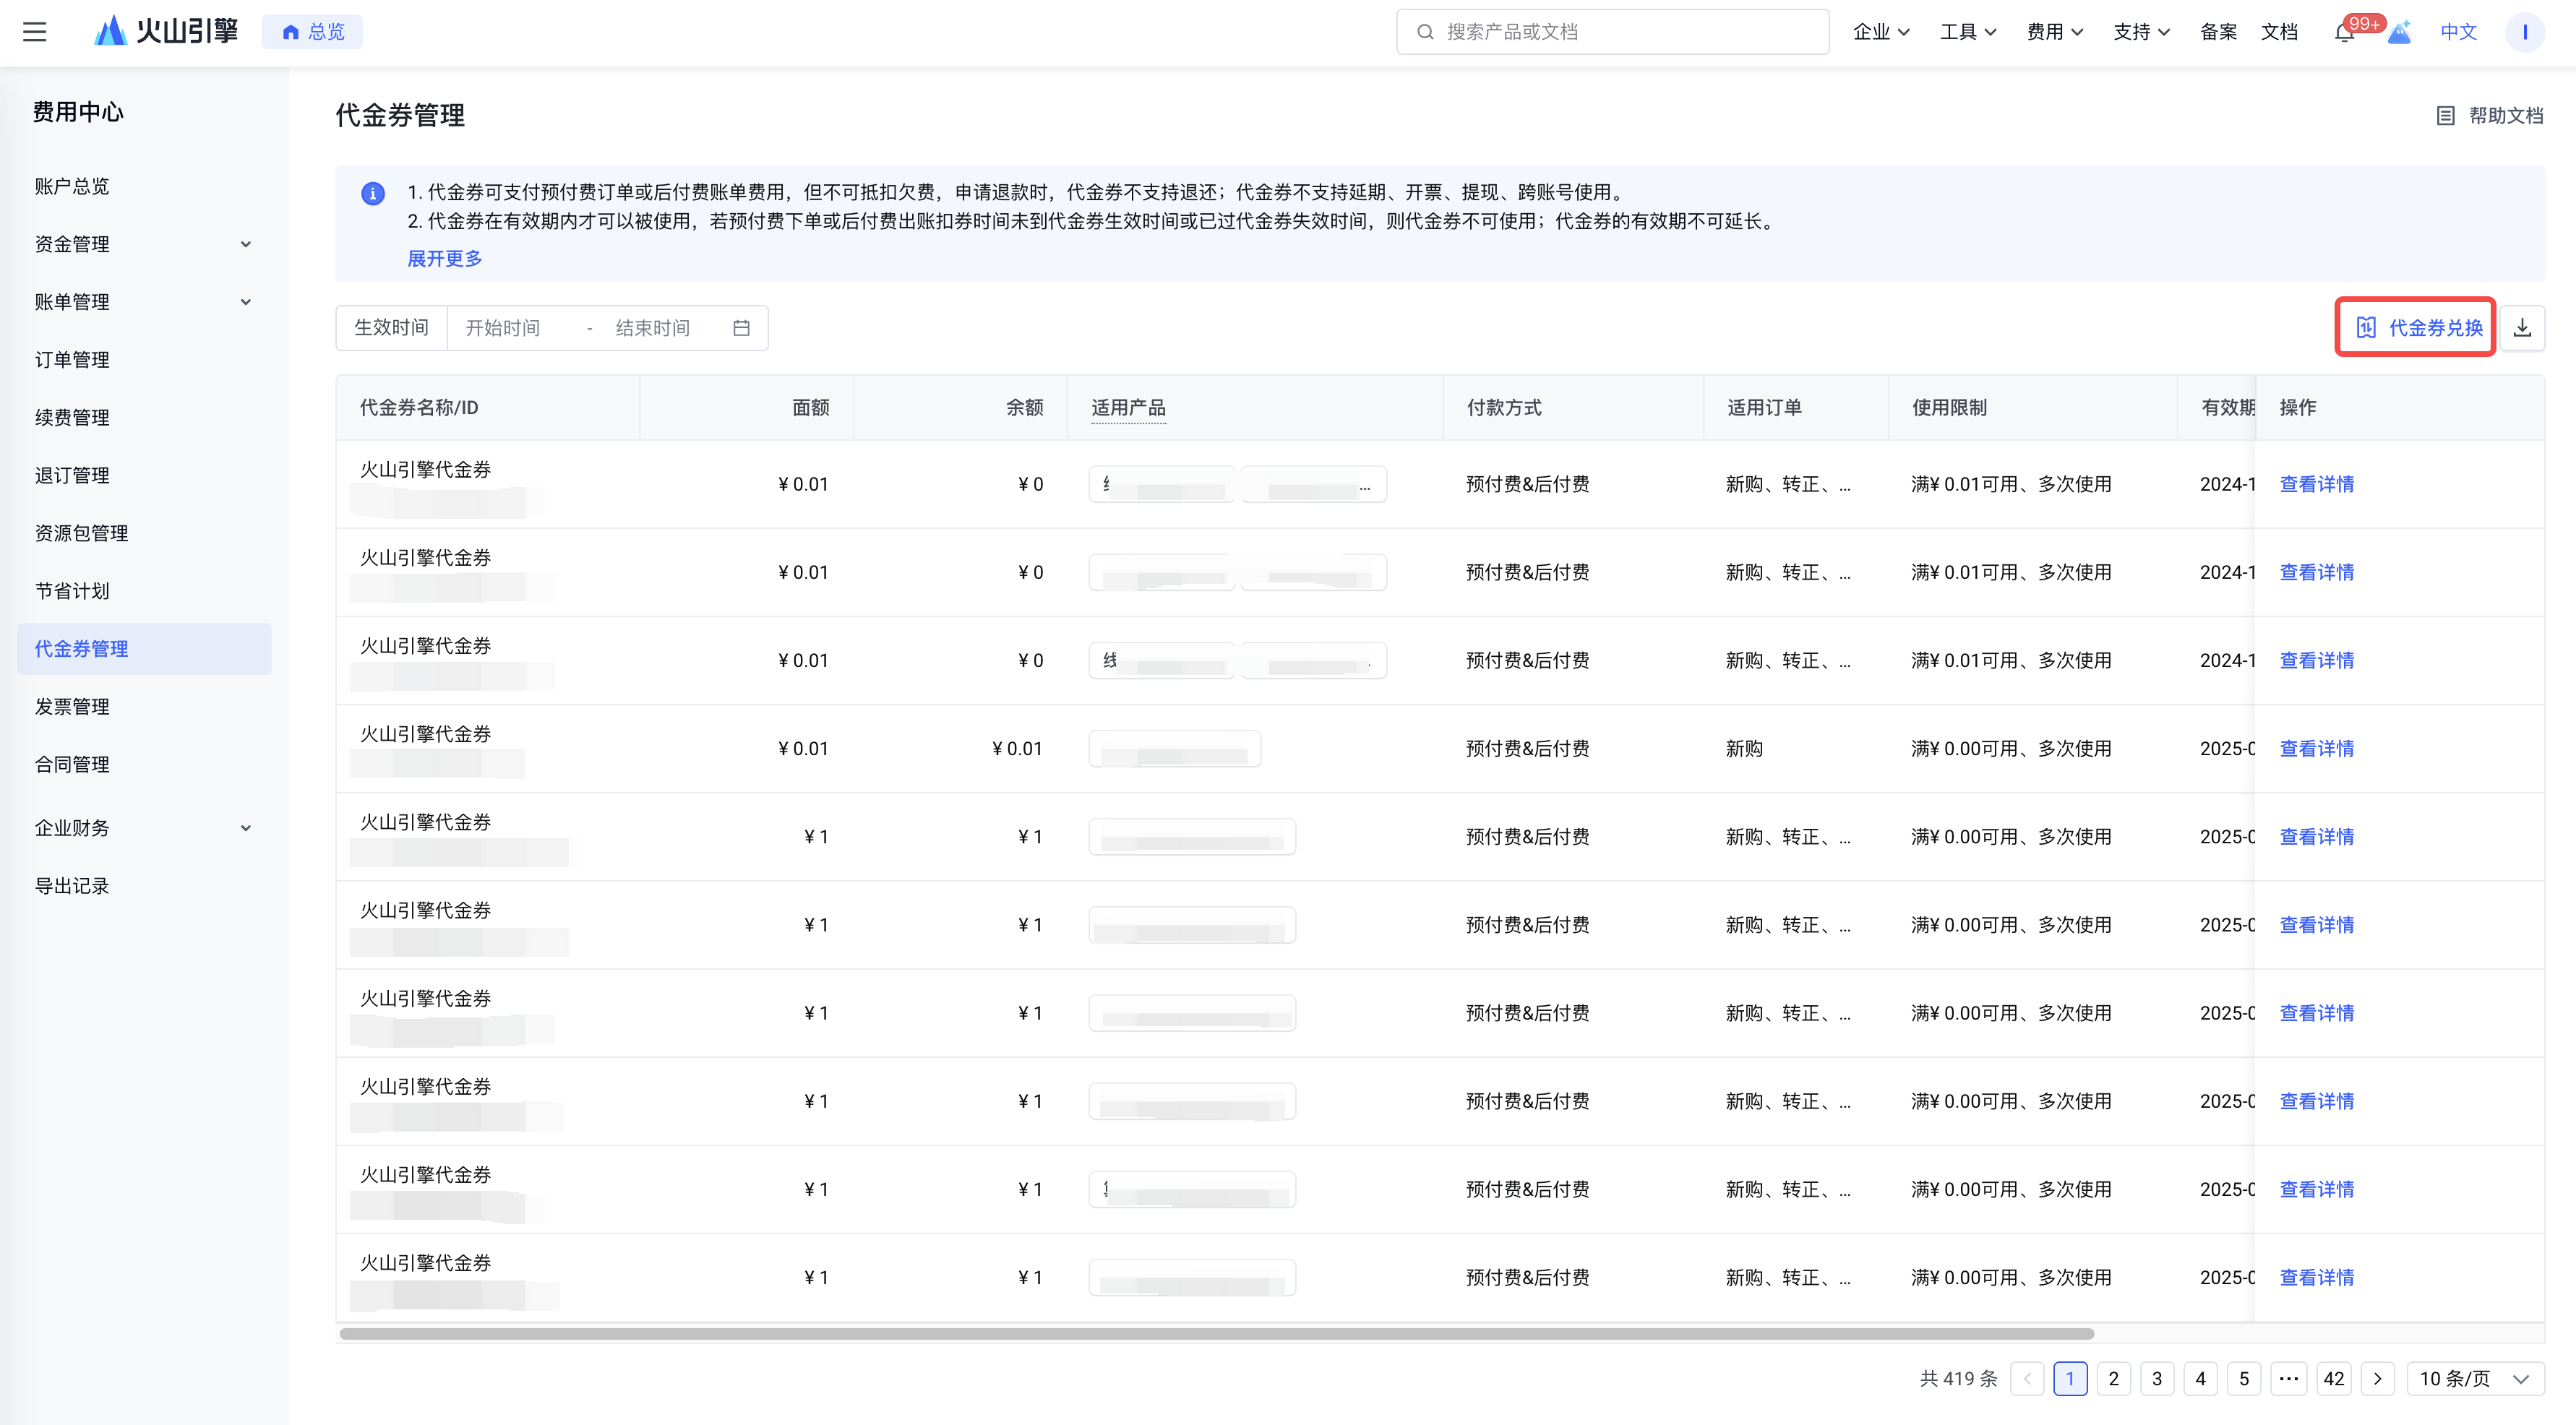Download voucher list via export icon
Screen dimensions: 2576x1425
click(x=2522, y=328)
